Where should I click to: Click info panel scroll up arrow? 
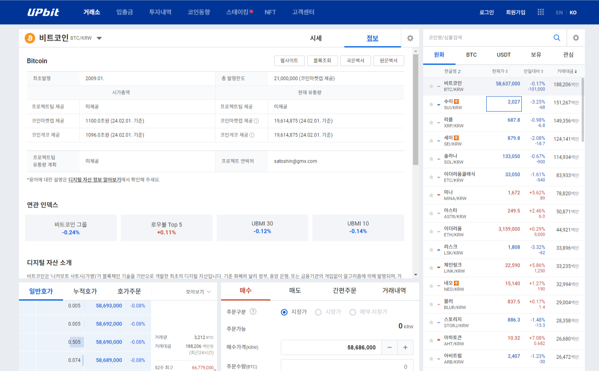(416, 51)
